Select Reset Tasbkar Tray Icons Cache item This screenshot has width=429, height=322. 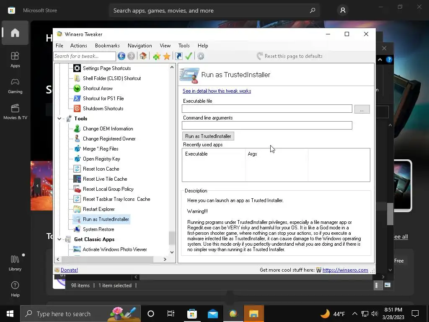tap(116, 199)
